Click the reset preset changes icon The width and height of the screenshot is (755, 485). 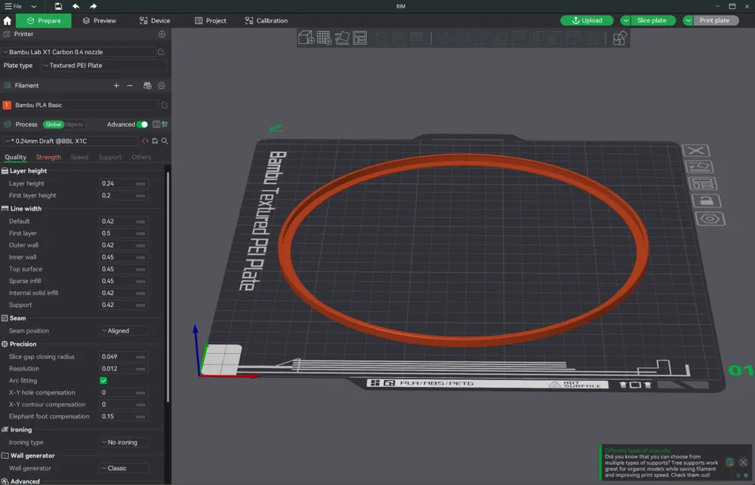pos(145,141)
